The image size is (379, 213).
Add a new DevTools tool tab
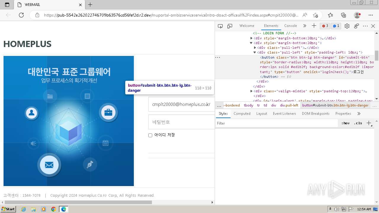(314, 26)
